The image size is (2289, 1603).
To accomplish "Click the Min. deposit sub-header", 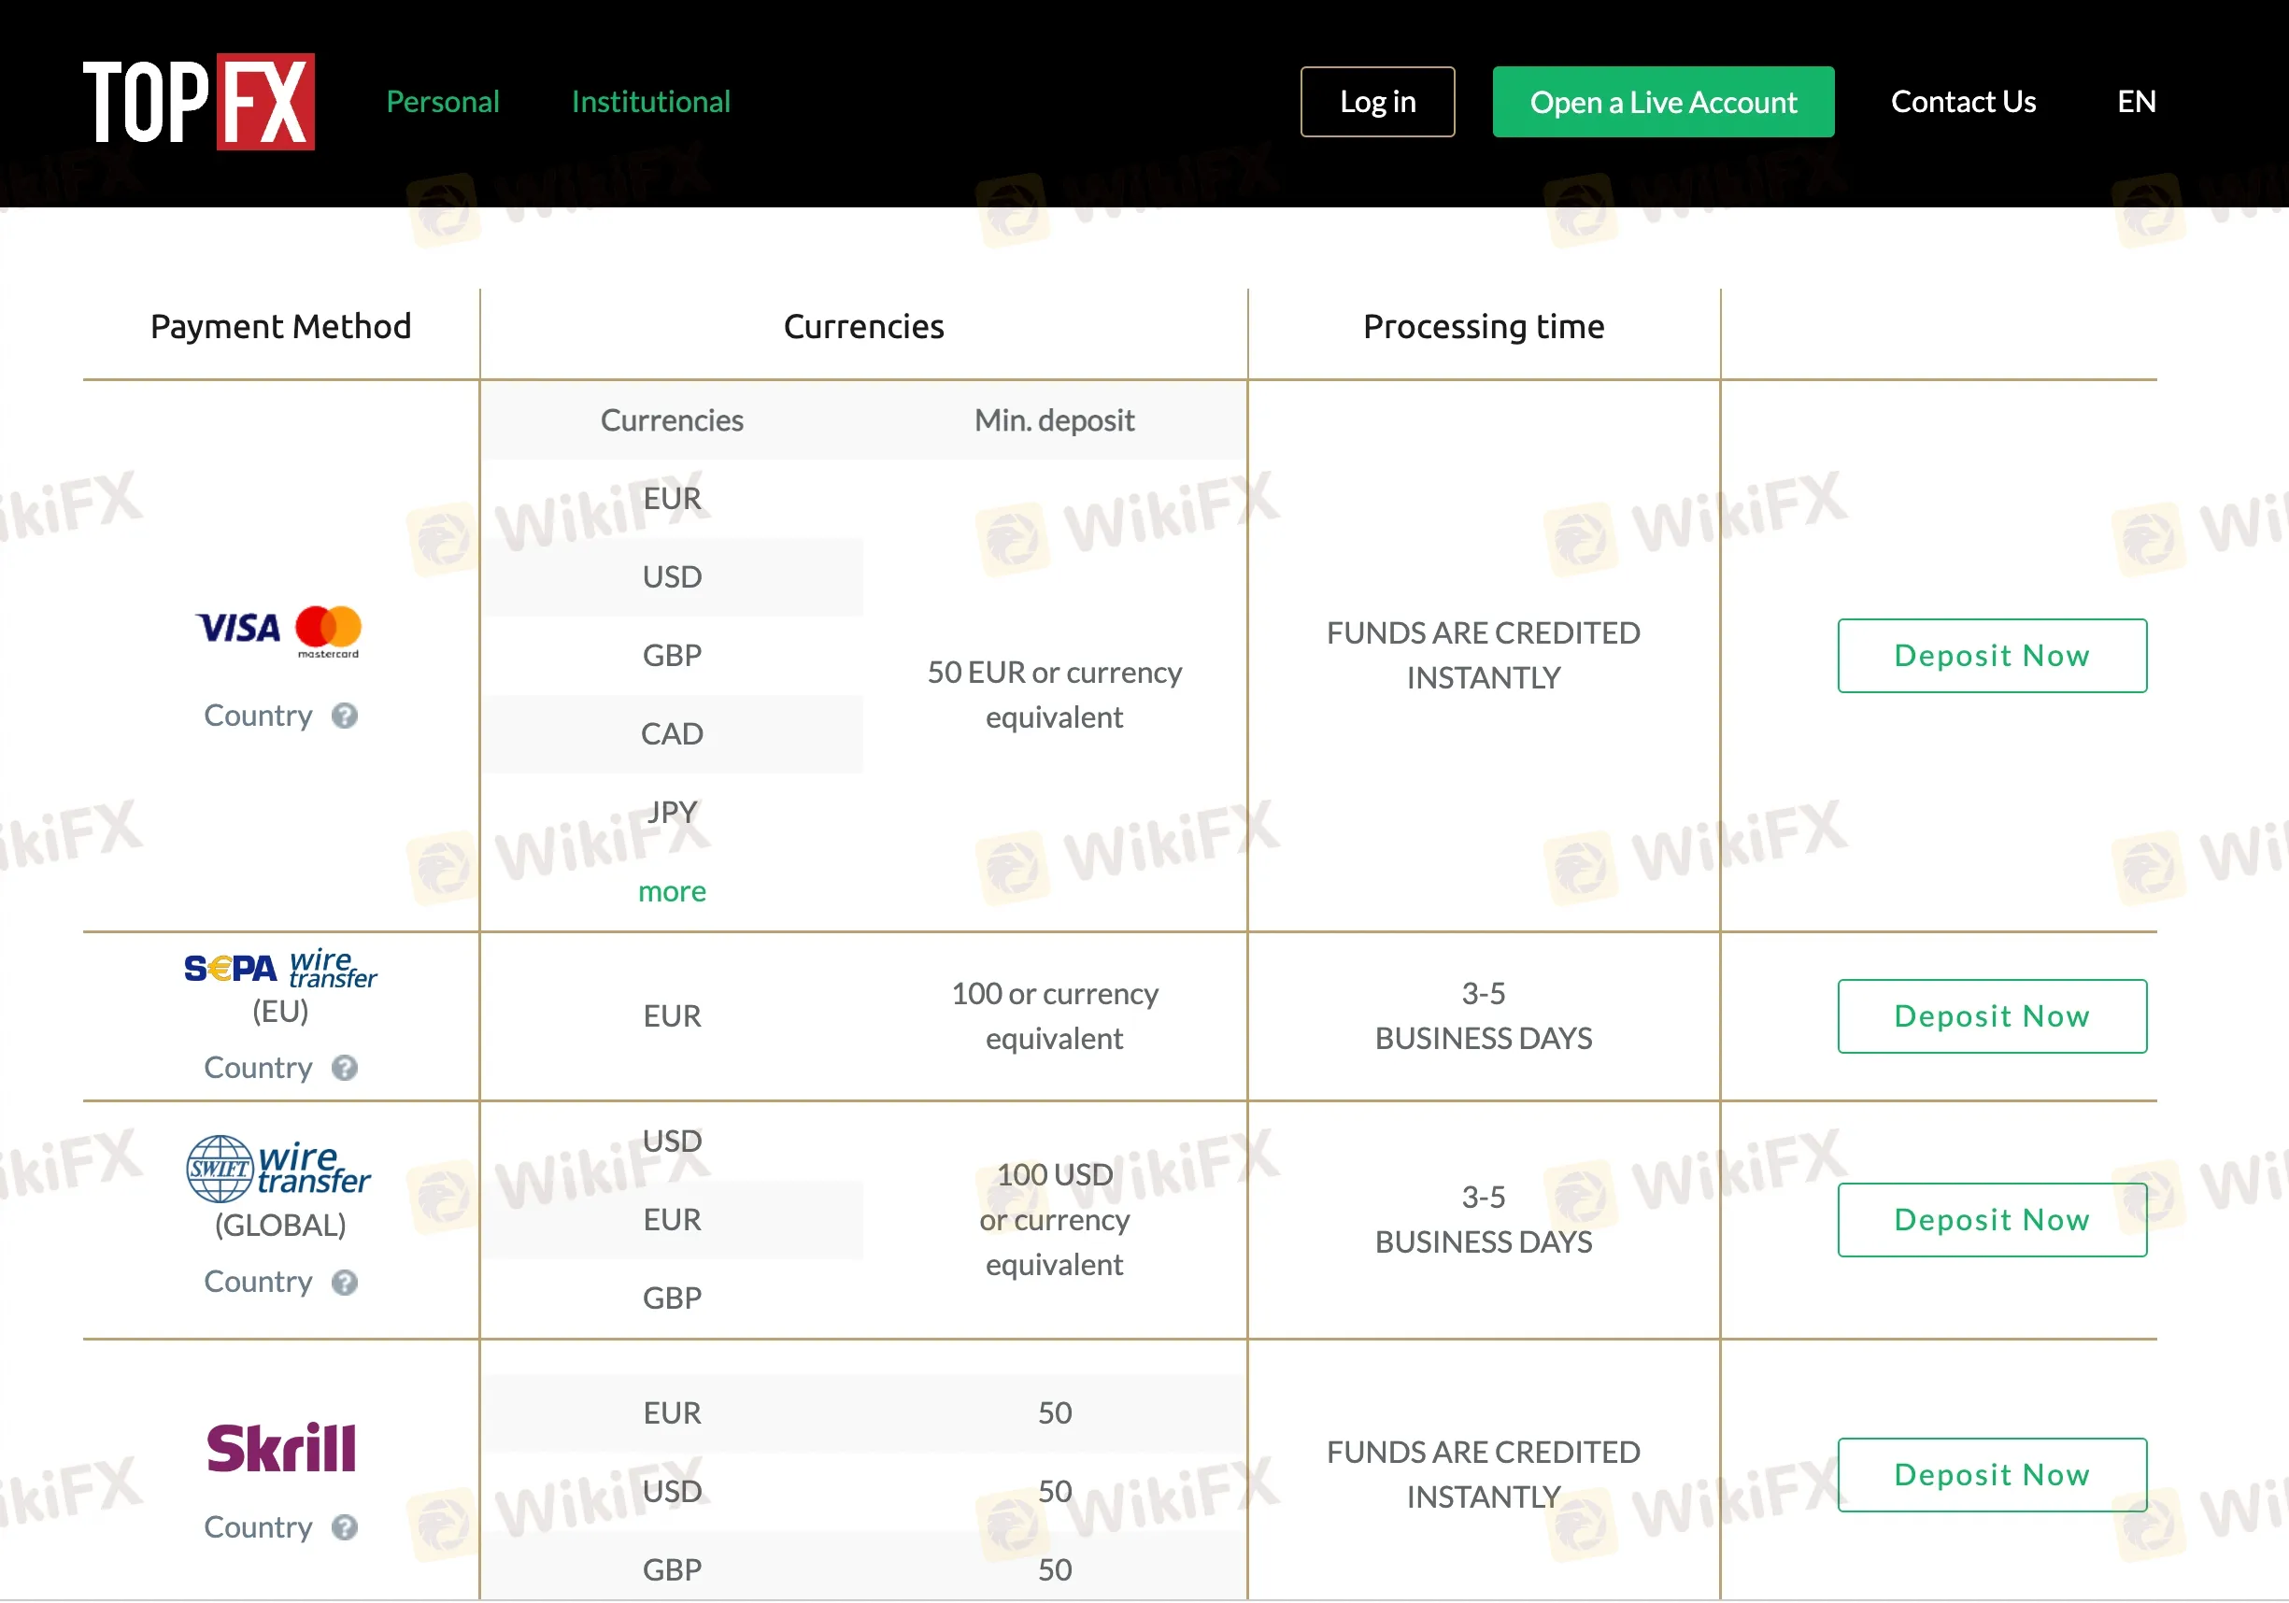I will click(x=1055, y=420).
